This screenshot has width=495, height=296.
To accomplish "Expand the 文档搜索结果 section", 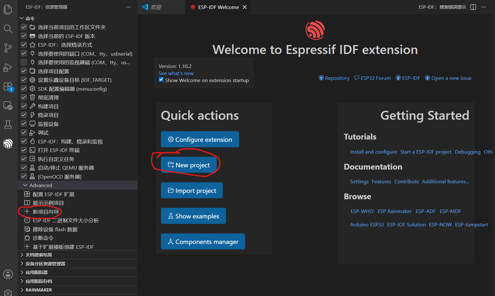I will 77,255.
